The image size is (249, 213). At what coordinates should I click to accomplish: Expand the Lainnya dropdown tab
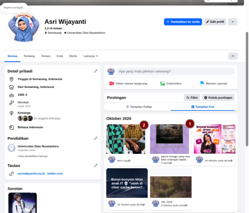coord(91,56)
